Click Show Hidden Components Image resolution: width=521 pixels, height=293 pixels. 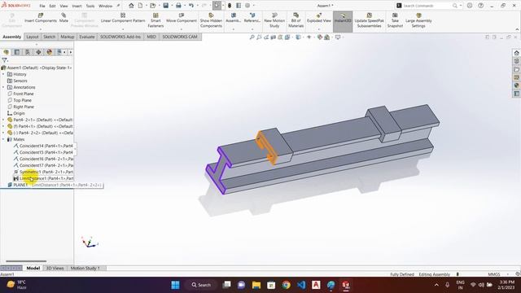pyautogui.click(x=211, y=20)
